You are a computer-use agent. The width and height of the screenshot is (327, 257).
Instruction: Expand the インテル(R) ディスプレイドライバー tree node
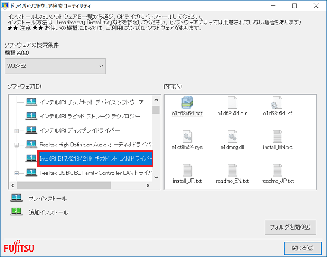17,131
